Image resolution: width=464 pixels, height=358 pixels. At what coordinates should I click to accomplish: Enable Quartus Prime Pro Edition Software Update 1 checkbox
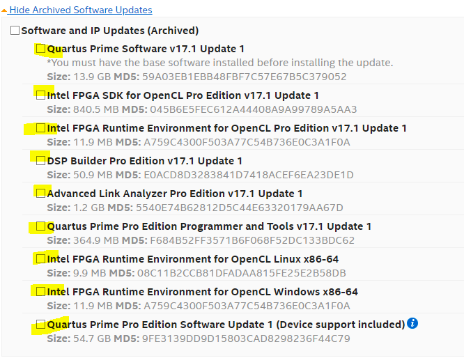point(41,325)
